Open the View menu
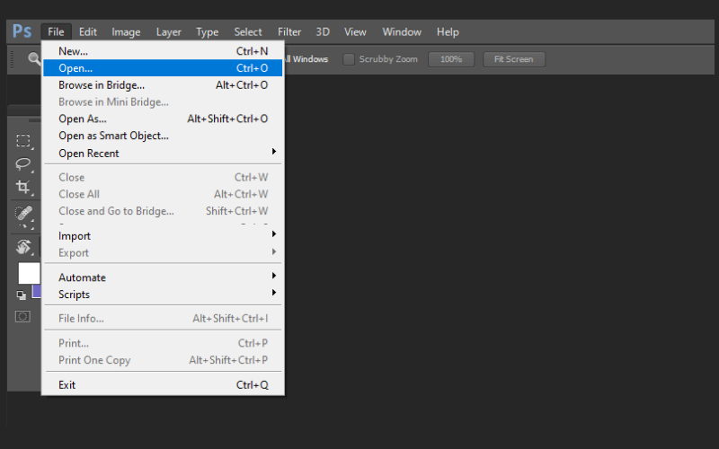 click(355, 32)
